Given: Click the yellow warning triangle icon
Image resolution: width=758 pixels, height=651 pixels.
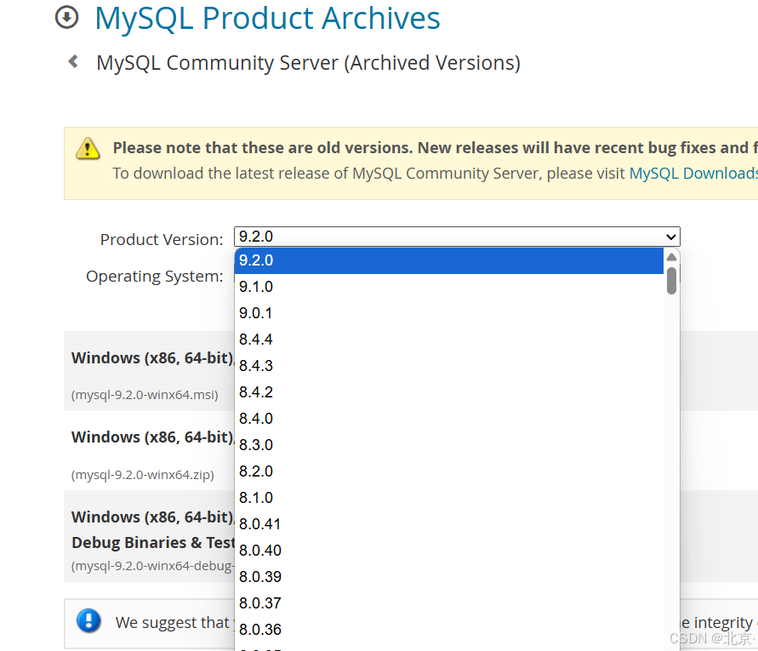Looking at the screenshot, I should [88, 148].
